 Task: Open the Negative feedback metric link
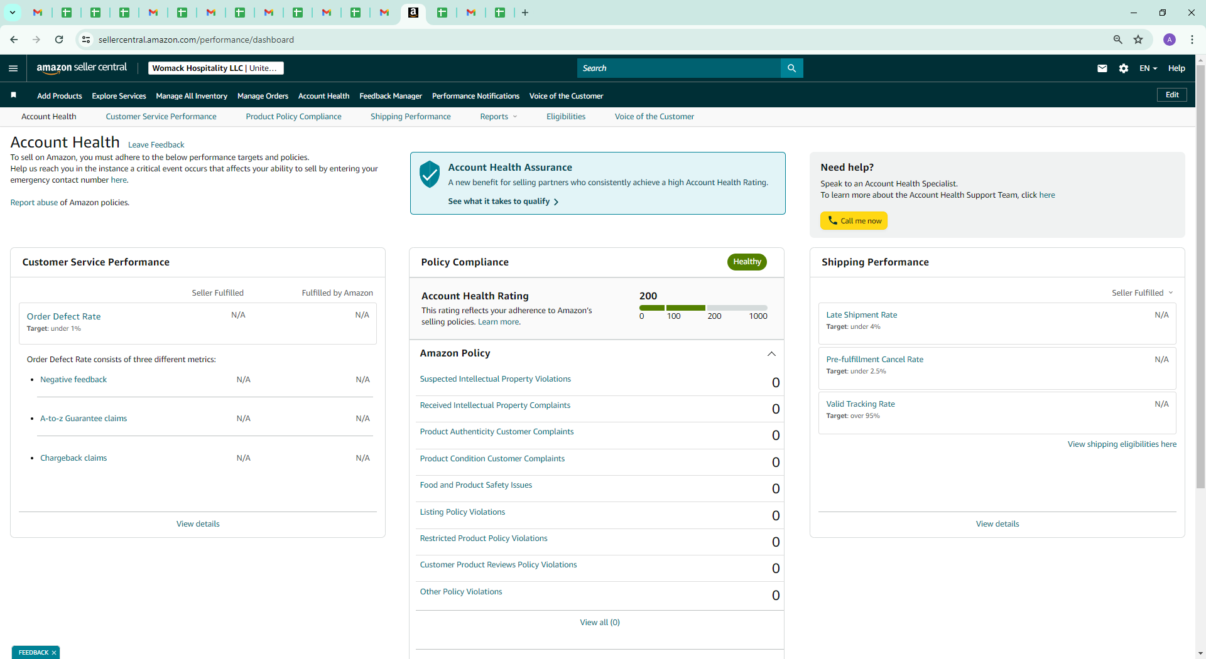[x=73, y=380]
